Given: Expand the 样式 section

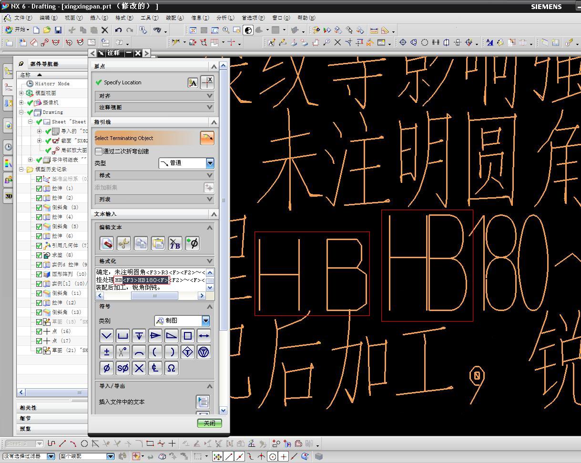Looking at the screenshot, I should [154, 175].
